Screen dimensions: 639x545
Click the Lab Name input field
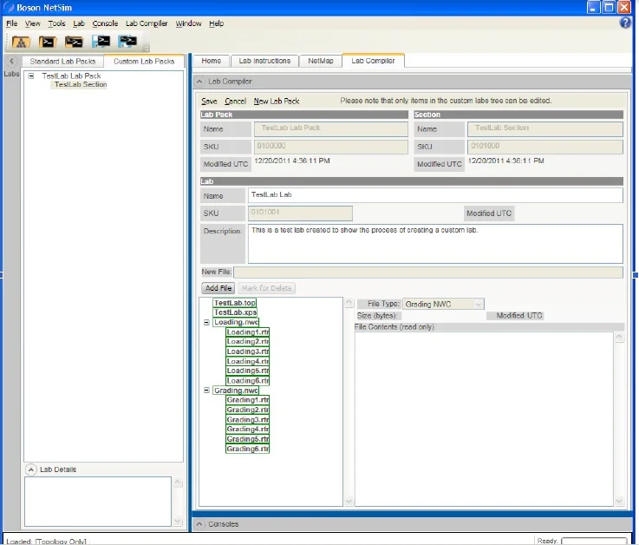(x=435, y=195)
